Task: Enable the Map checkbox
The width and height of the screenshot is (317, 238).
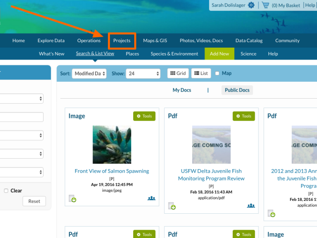Action: click(217, 73)
